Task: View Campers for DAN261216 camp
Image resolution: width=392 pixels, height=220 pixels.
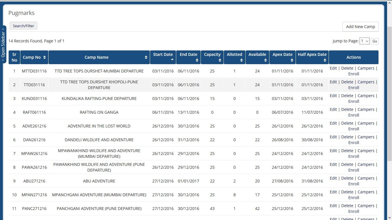Action: [366, 137]
